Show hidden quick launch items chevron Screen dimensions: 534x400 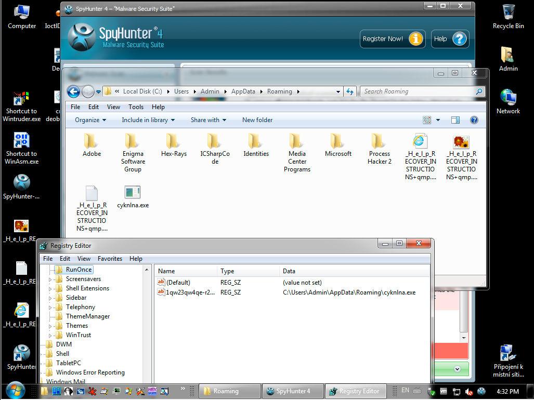(x=183, y=389)
